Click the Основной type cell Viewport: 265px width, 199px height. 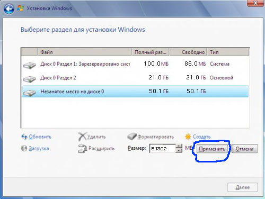(222, 78)
